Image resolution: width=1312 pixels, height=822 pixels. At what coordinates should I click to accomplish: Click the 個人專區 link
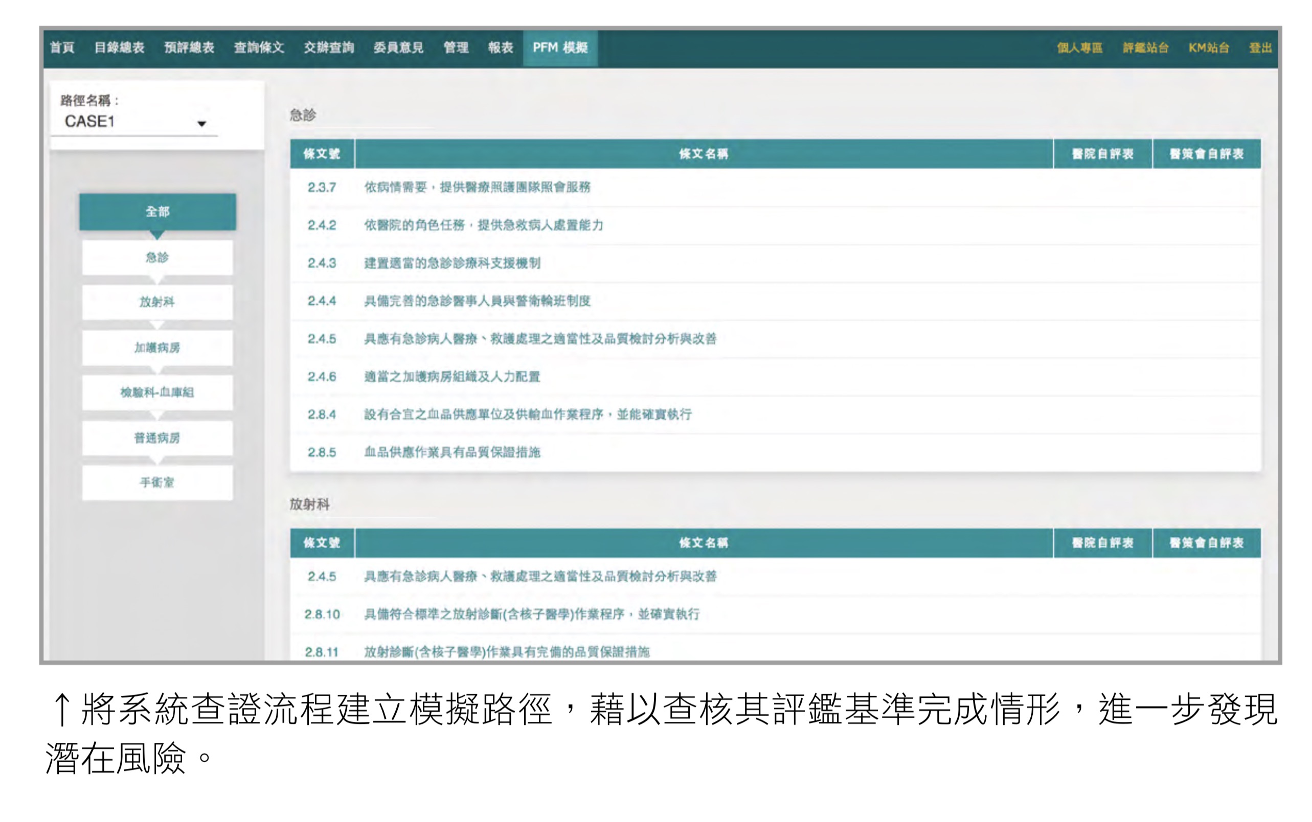coord(1079,48)
